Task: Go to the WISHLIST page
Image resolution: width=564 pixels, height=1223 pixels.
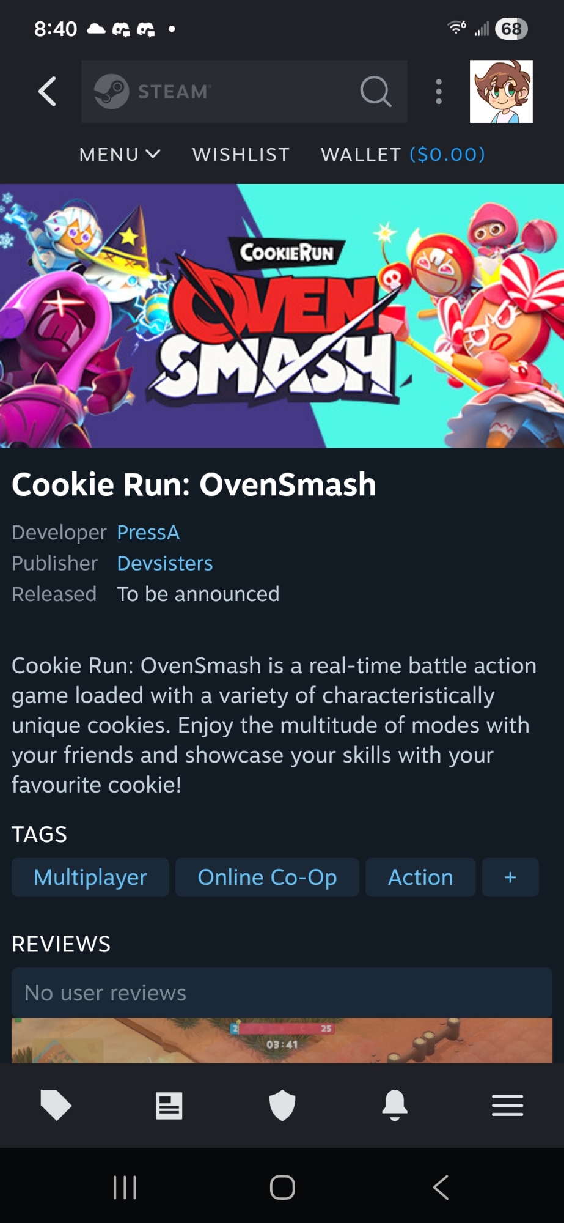Action: [x=241, y=155]
